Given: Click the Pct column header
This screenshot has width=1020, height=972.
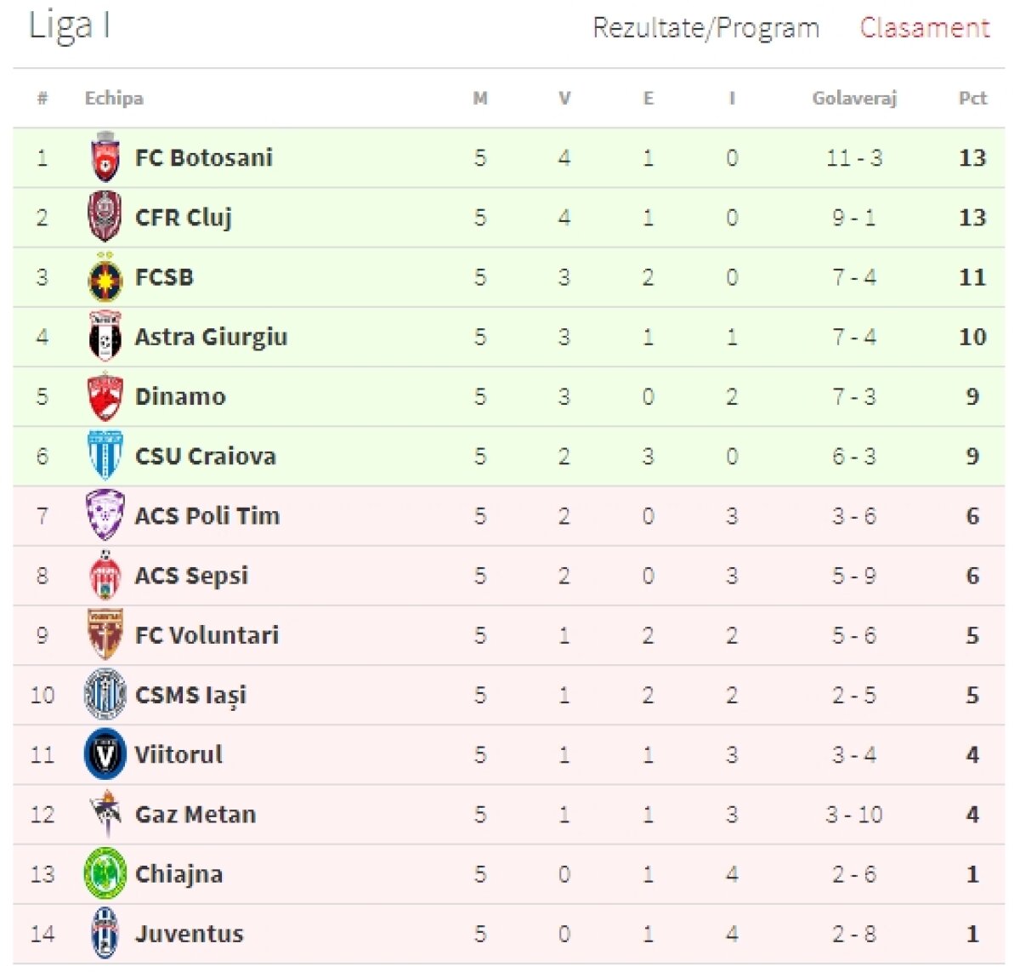Looking at the screenshot, I should point(972,99).
